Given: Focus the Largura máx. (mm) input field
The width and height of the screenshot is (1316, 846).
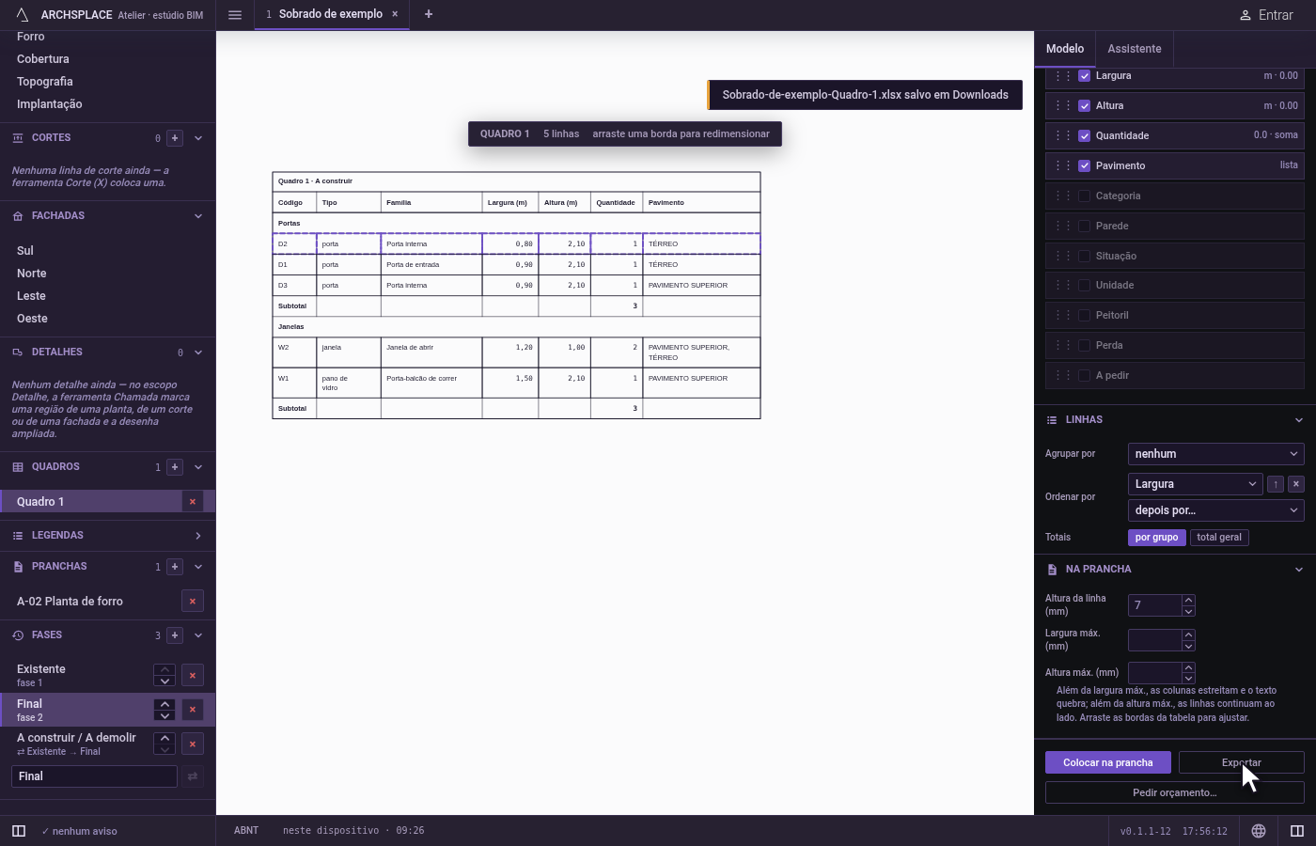Looking at the screenshot, I should point(1154,640).
